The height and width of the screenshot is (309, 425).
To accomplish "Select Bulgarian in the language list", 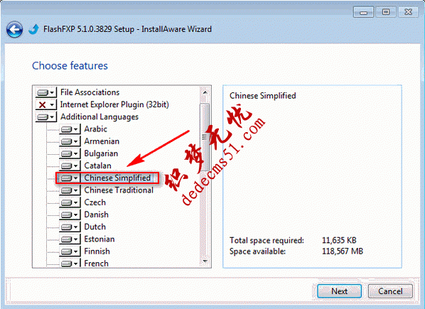I will point(101,153).
